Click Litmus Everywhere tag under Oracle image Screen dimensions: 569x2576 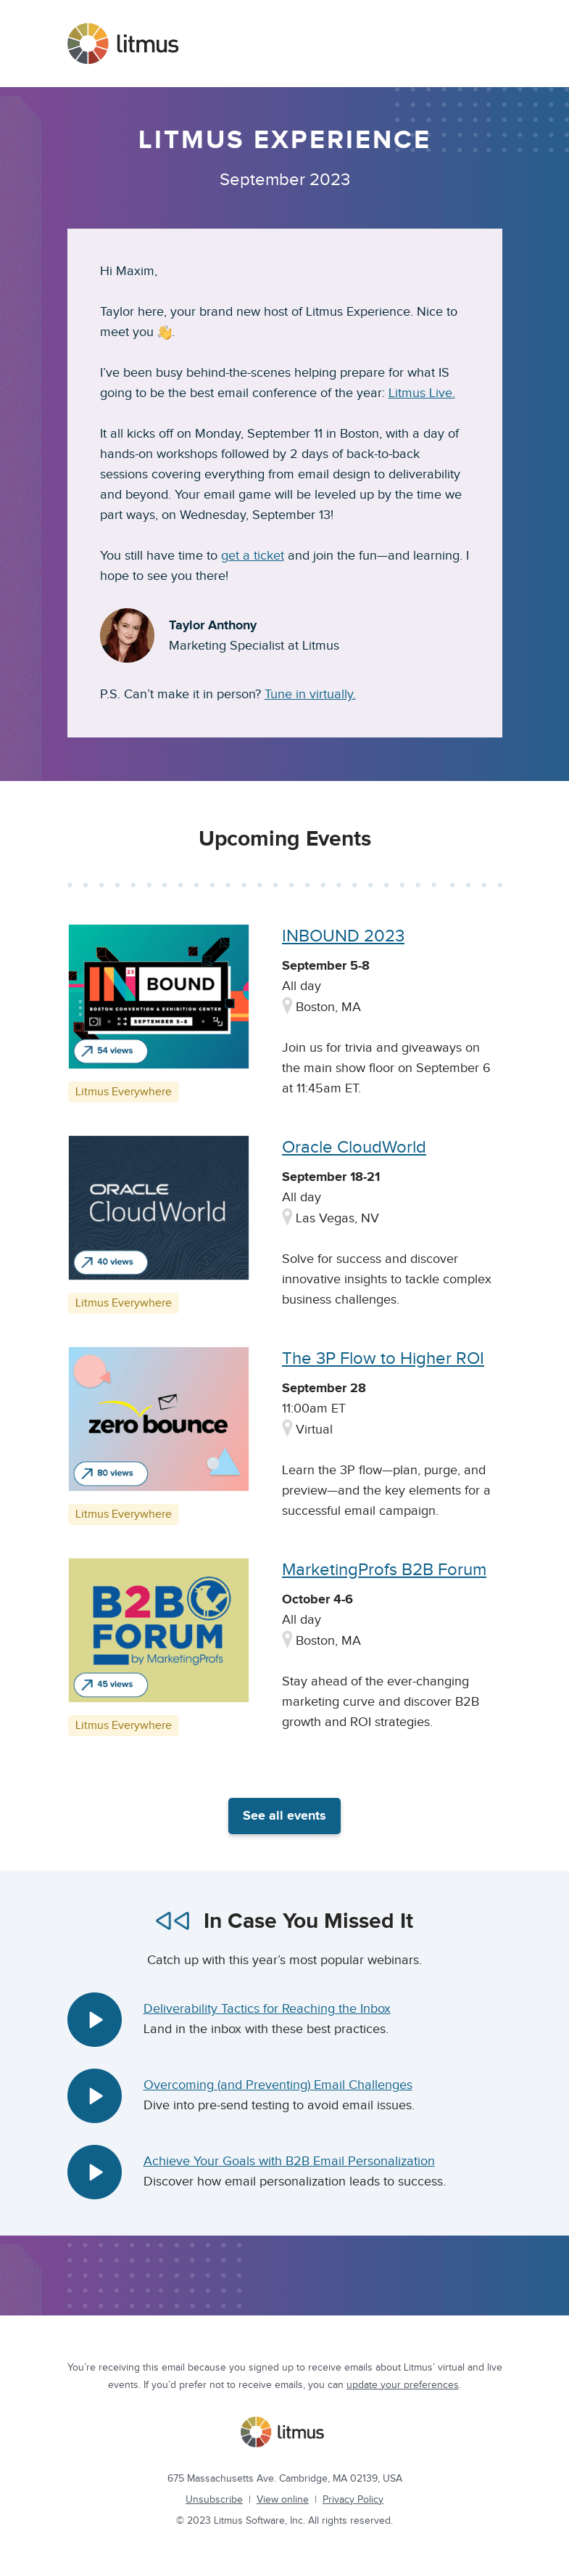[124, 1302]
